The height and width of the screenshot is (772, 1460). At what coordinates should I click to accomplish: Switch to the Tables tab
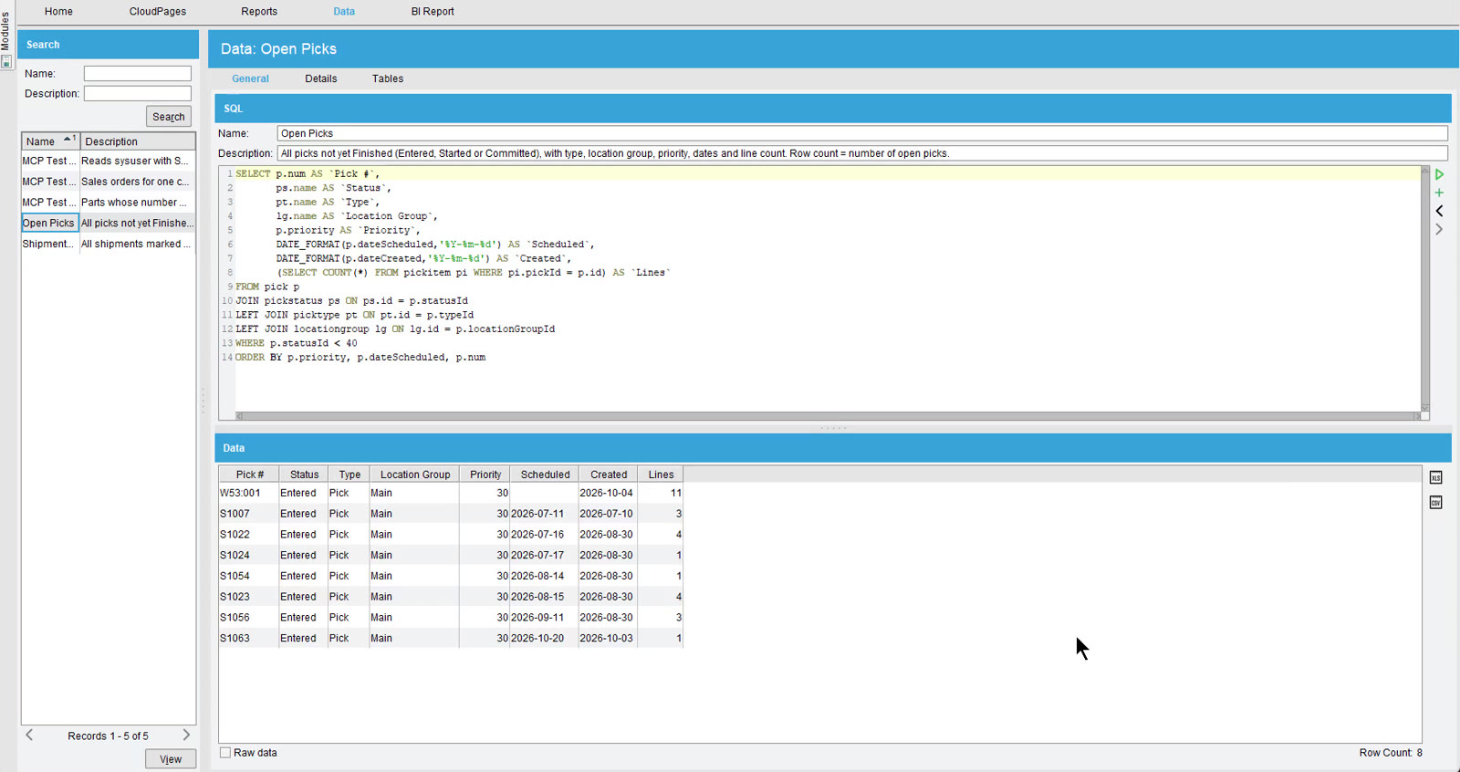(388, 78)
